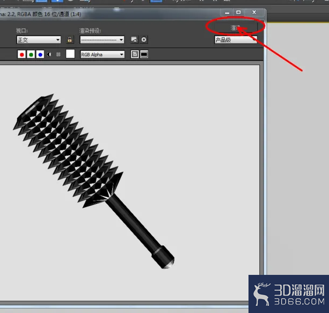Open the 视口 viewport dropdown showing 正交
The height and width of the screenshot is (313, 329).
coord(39,40)
